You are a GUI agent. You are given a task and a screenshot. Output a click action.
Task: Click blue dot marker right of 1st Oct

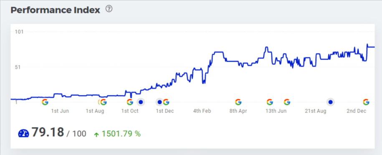coord(141,102)
